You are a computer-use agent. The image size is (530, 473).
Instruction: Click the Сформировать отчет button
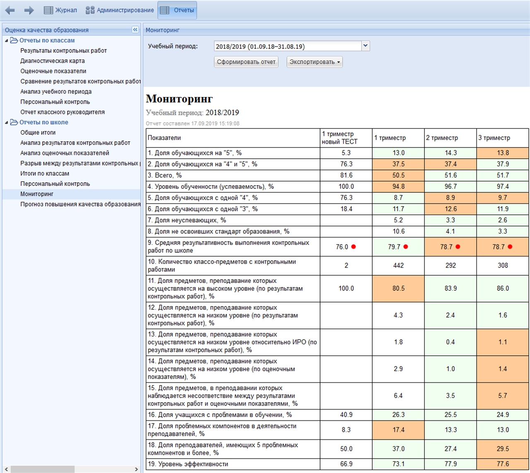(246, 62)
